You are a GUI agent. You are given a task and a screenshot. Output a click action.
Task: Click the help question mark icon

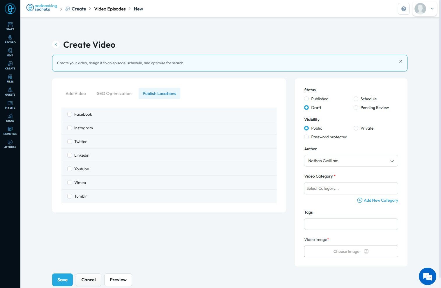404,9
